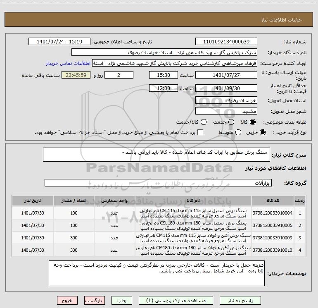Click the 'بازگشت' back button
The height and width of the screenshot is (308, 318).
(x=95, y=301)
